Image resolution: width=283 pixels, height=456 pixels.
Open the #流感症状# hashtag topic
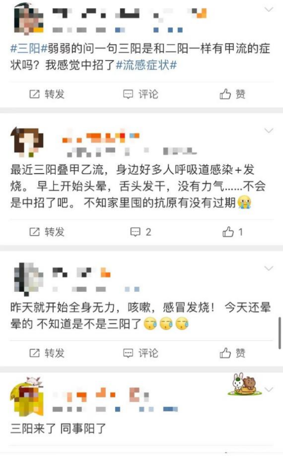click(146, 65)
